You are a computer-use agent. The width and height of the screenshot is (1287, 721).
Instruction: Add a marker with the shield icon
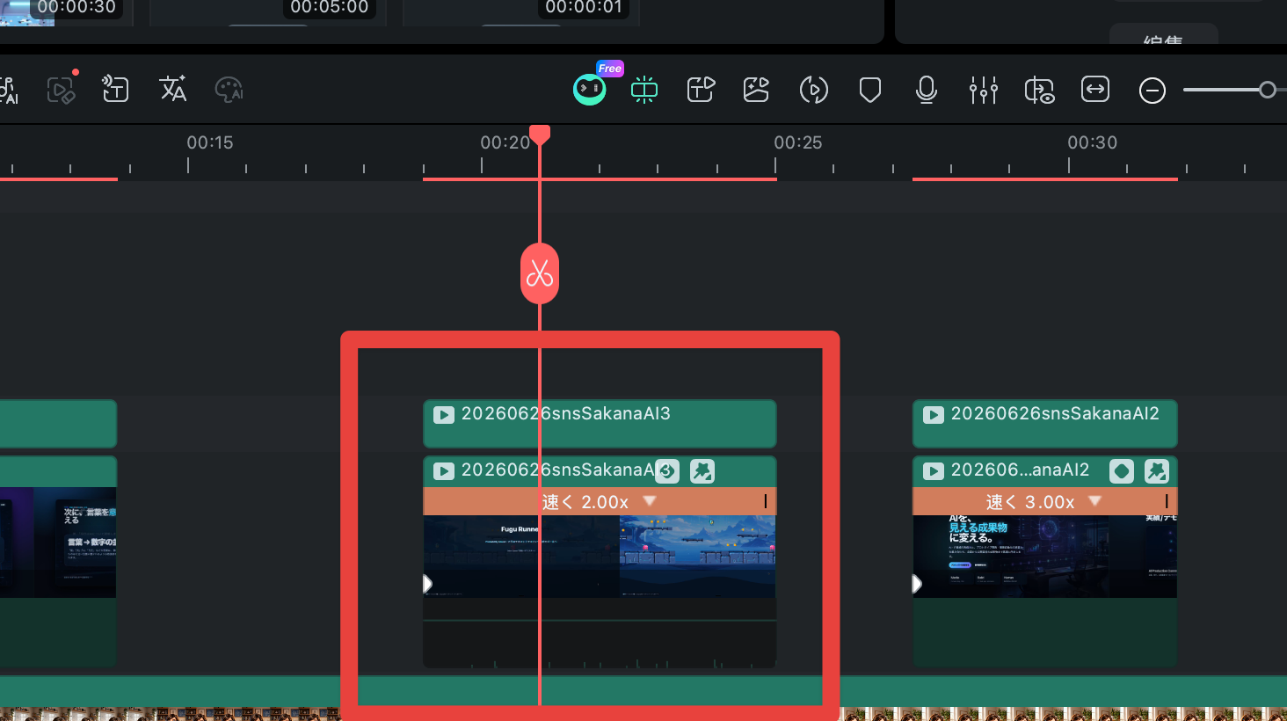click(x=870, y=90)
